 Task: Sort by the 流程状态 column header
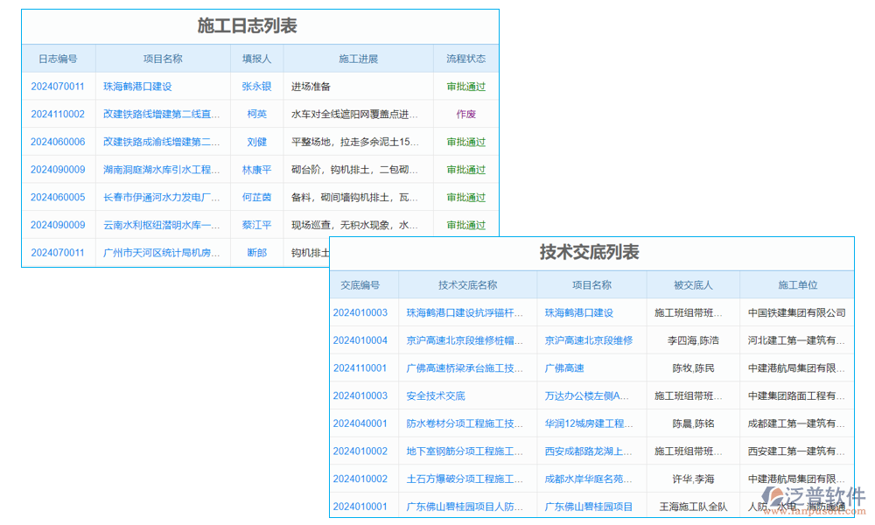[x=465, y=58]
